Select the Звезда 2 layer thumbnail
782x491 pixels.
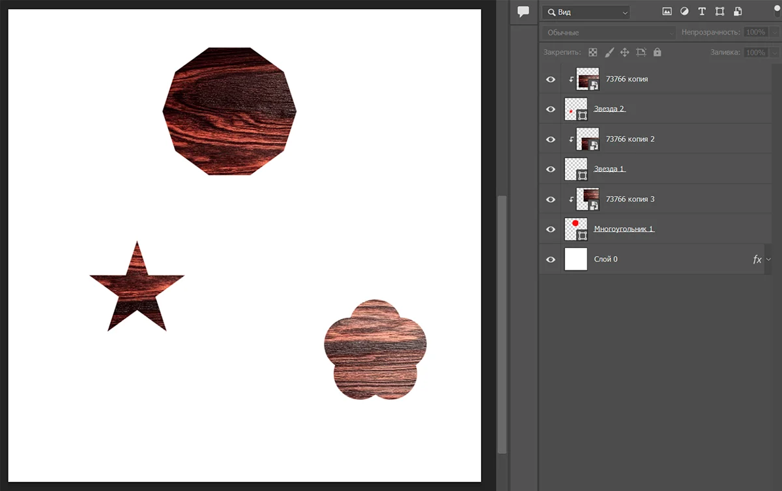pyautogui.click(x=575, y=109)
